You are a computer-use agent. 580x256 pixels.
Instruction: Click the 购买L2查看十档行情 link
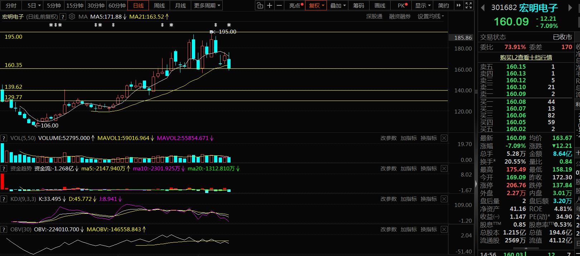526,57
